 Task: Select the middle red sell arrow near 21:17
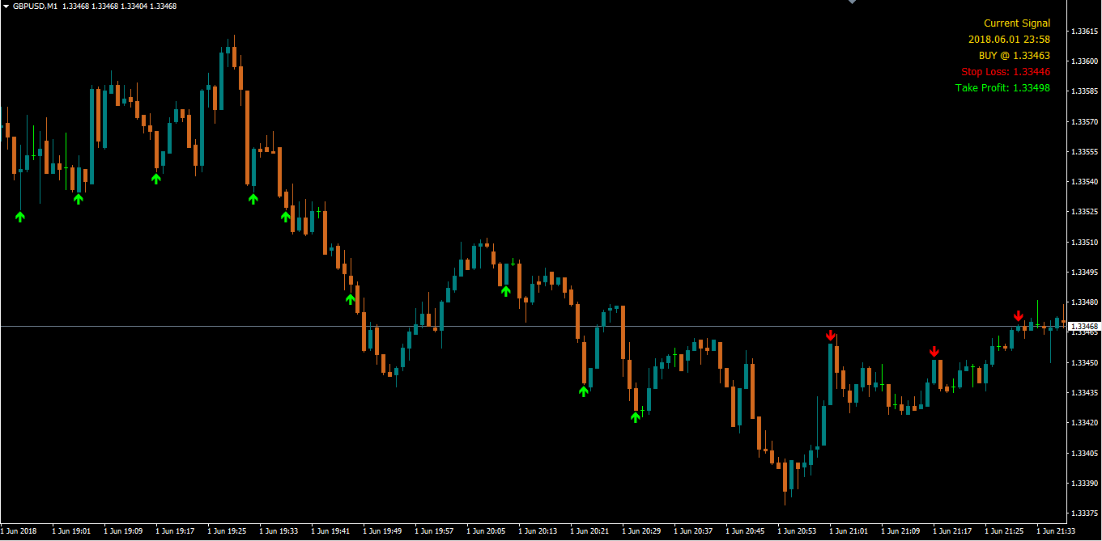[x=934, y=351]
